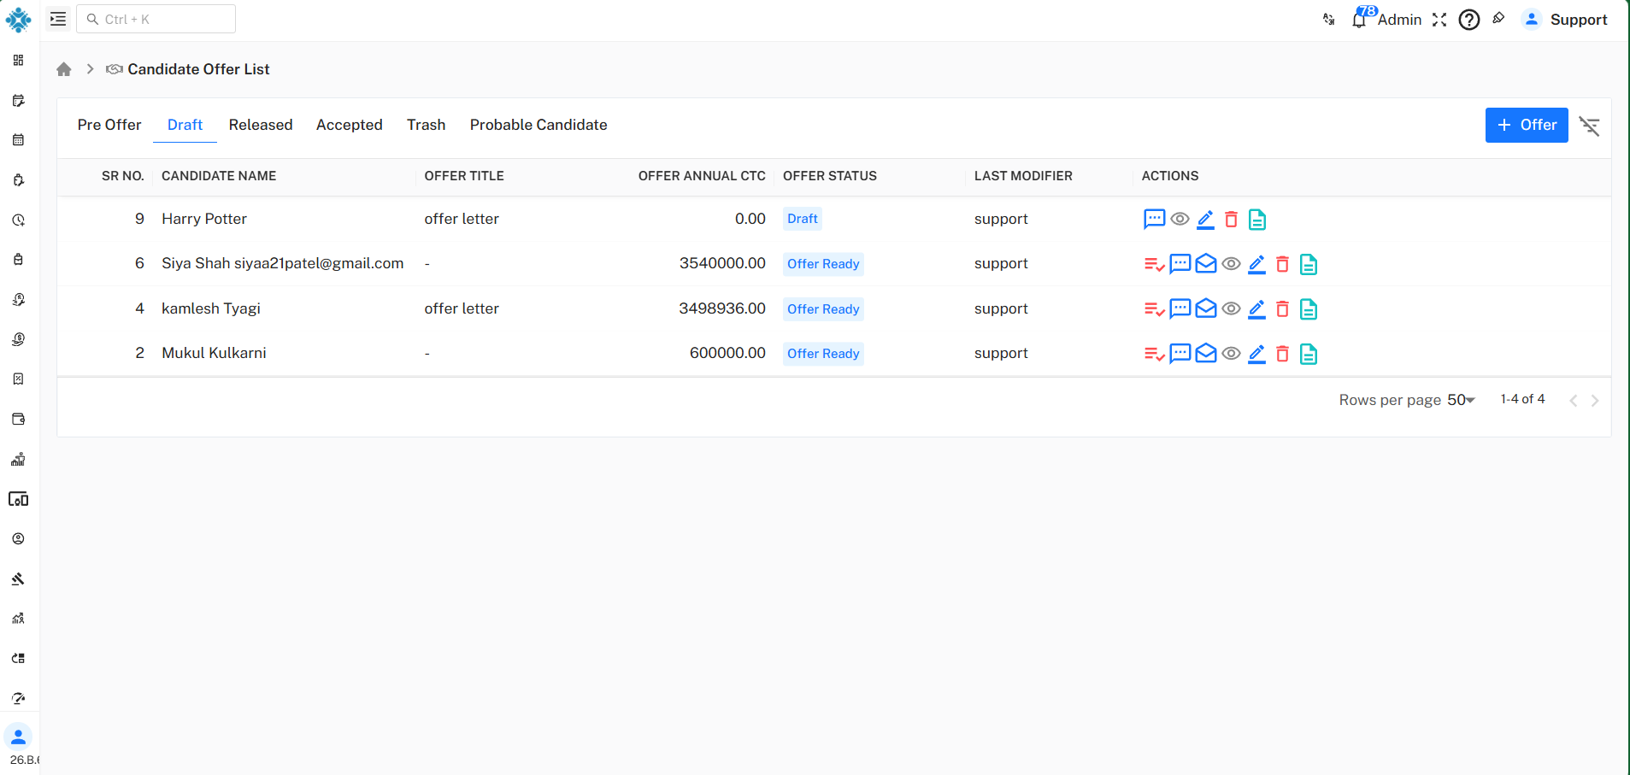Screen dimensions: 1630x775
Task: Click the help question mark icon
Action: 1468,19
